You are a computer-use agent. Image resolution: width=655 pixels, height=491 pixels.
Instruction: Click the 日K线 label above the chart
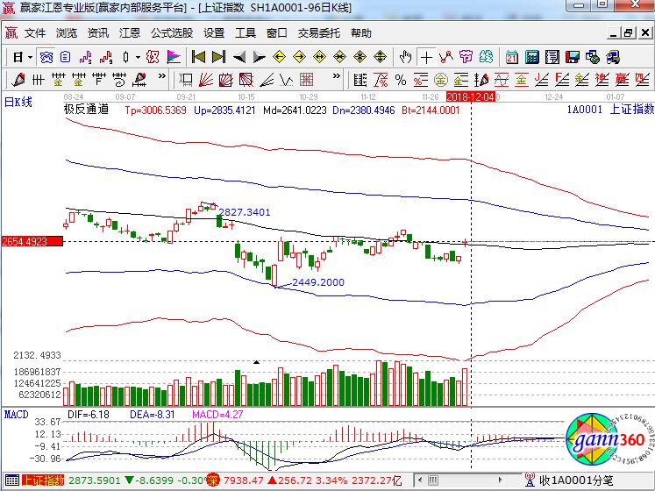[18, 102]
